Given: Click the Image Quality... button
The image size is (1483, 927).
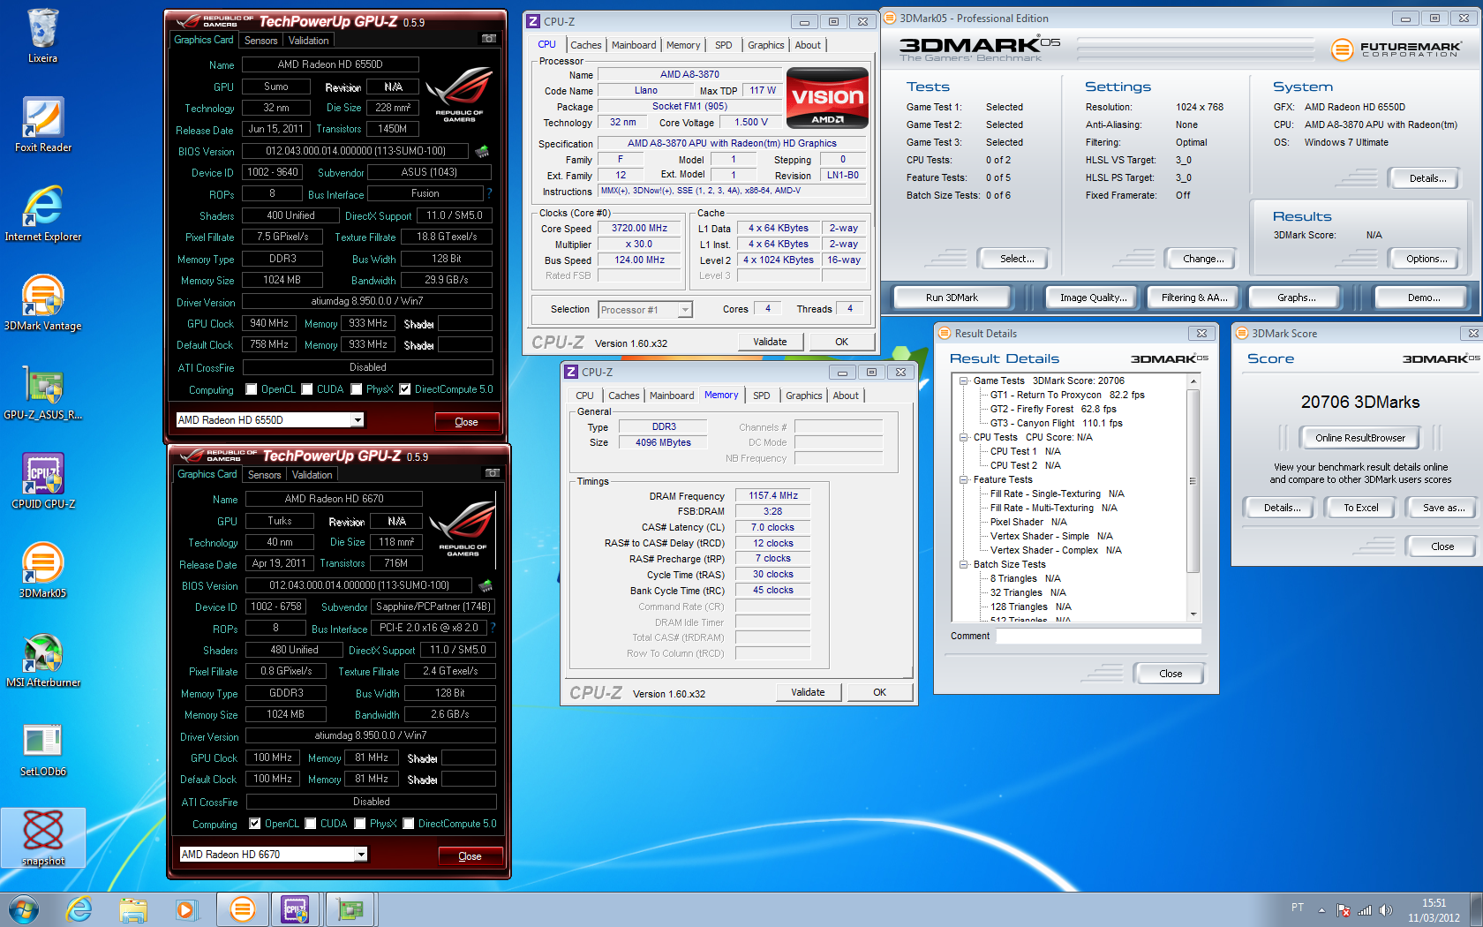Looking at the screenshot, I should point(1093,298).
